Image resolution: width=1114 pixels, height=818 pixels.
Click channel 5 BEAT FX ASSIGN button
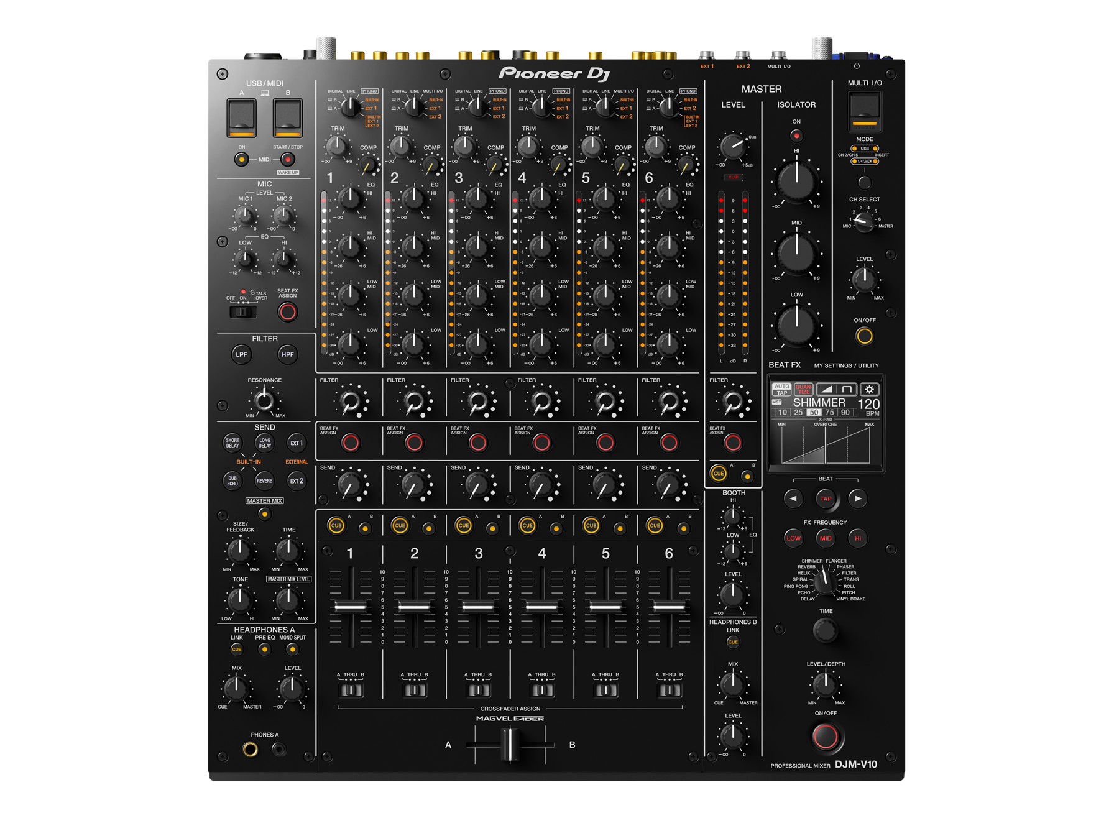605,443
